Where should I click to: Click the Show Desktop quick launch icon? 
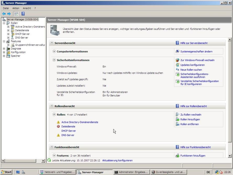pos(18,172)
